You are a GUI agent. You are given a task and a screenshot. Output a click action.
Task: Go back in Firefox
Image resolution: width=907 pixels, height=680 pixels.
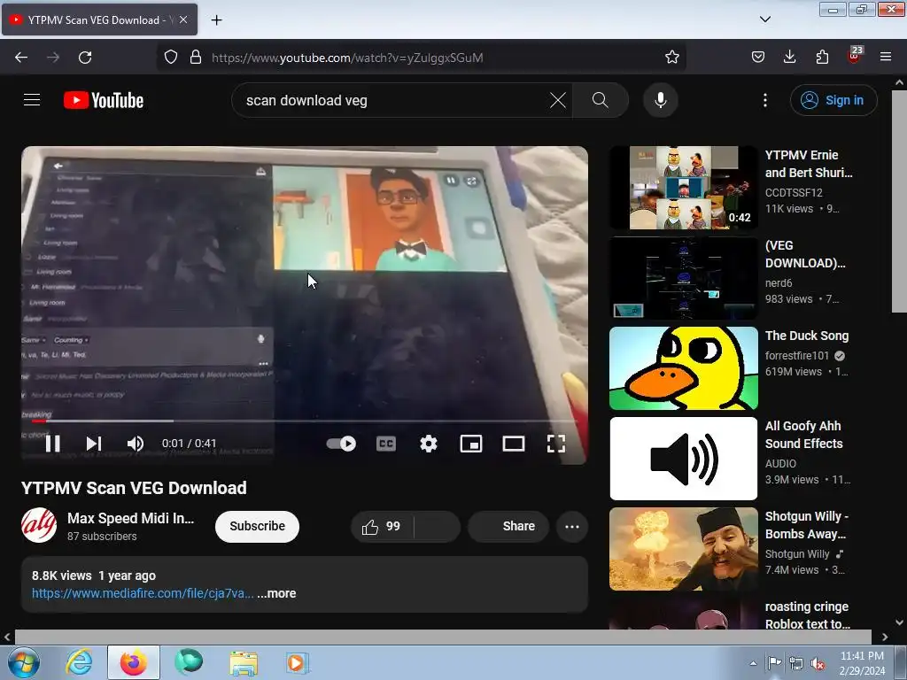coord(21,58)
